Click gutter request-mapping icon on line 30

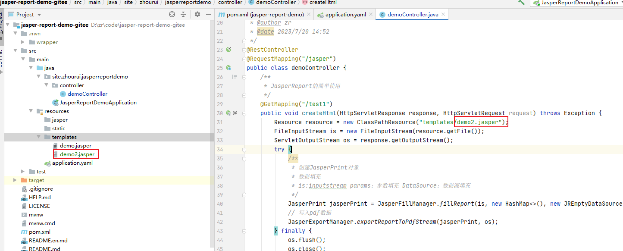coord(229,113)
